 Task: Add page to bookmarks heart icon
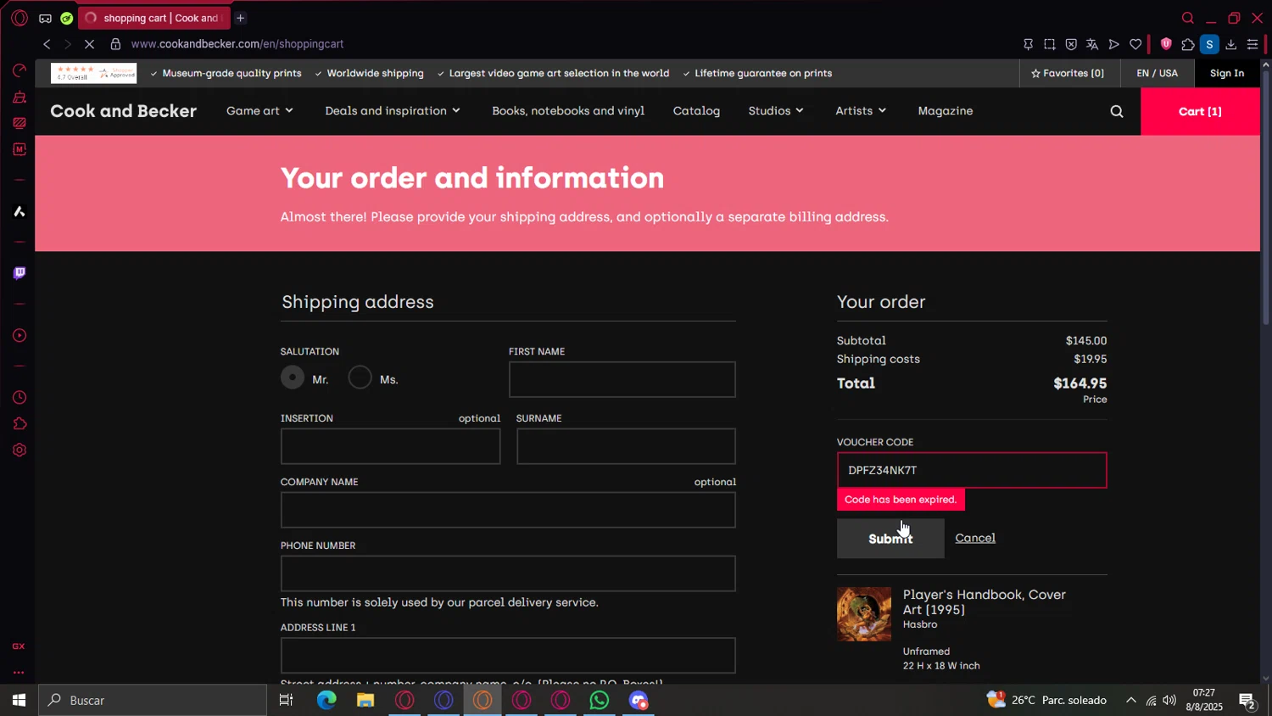click(x=1135, y=44)
